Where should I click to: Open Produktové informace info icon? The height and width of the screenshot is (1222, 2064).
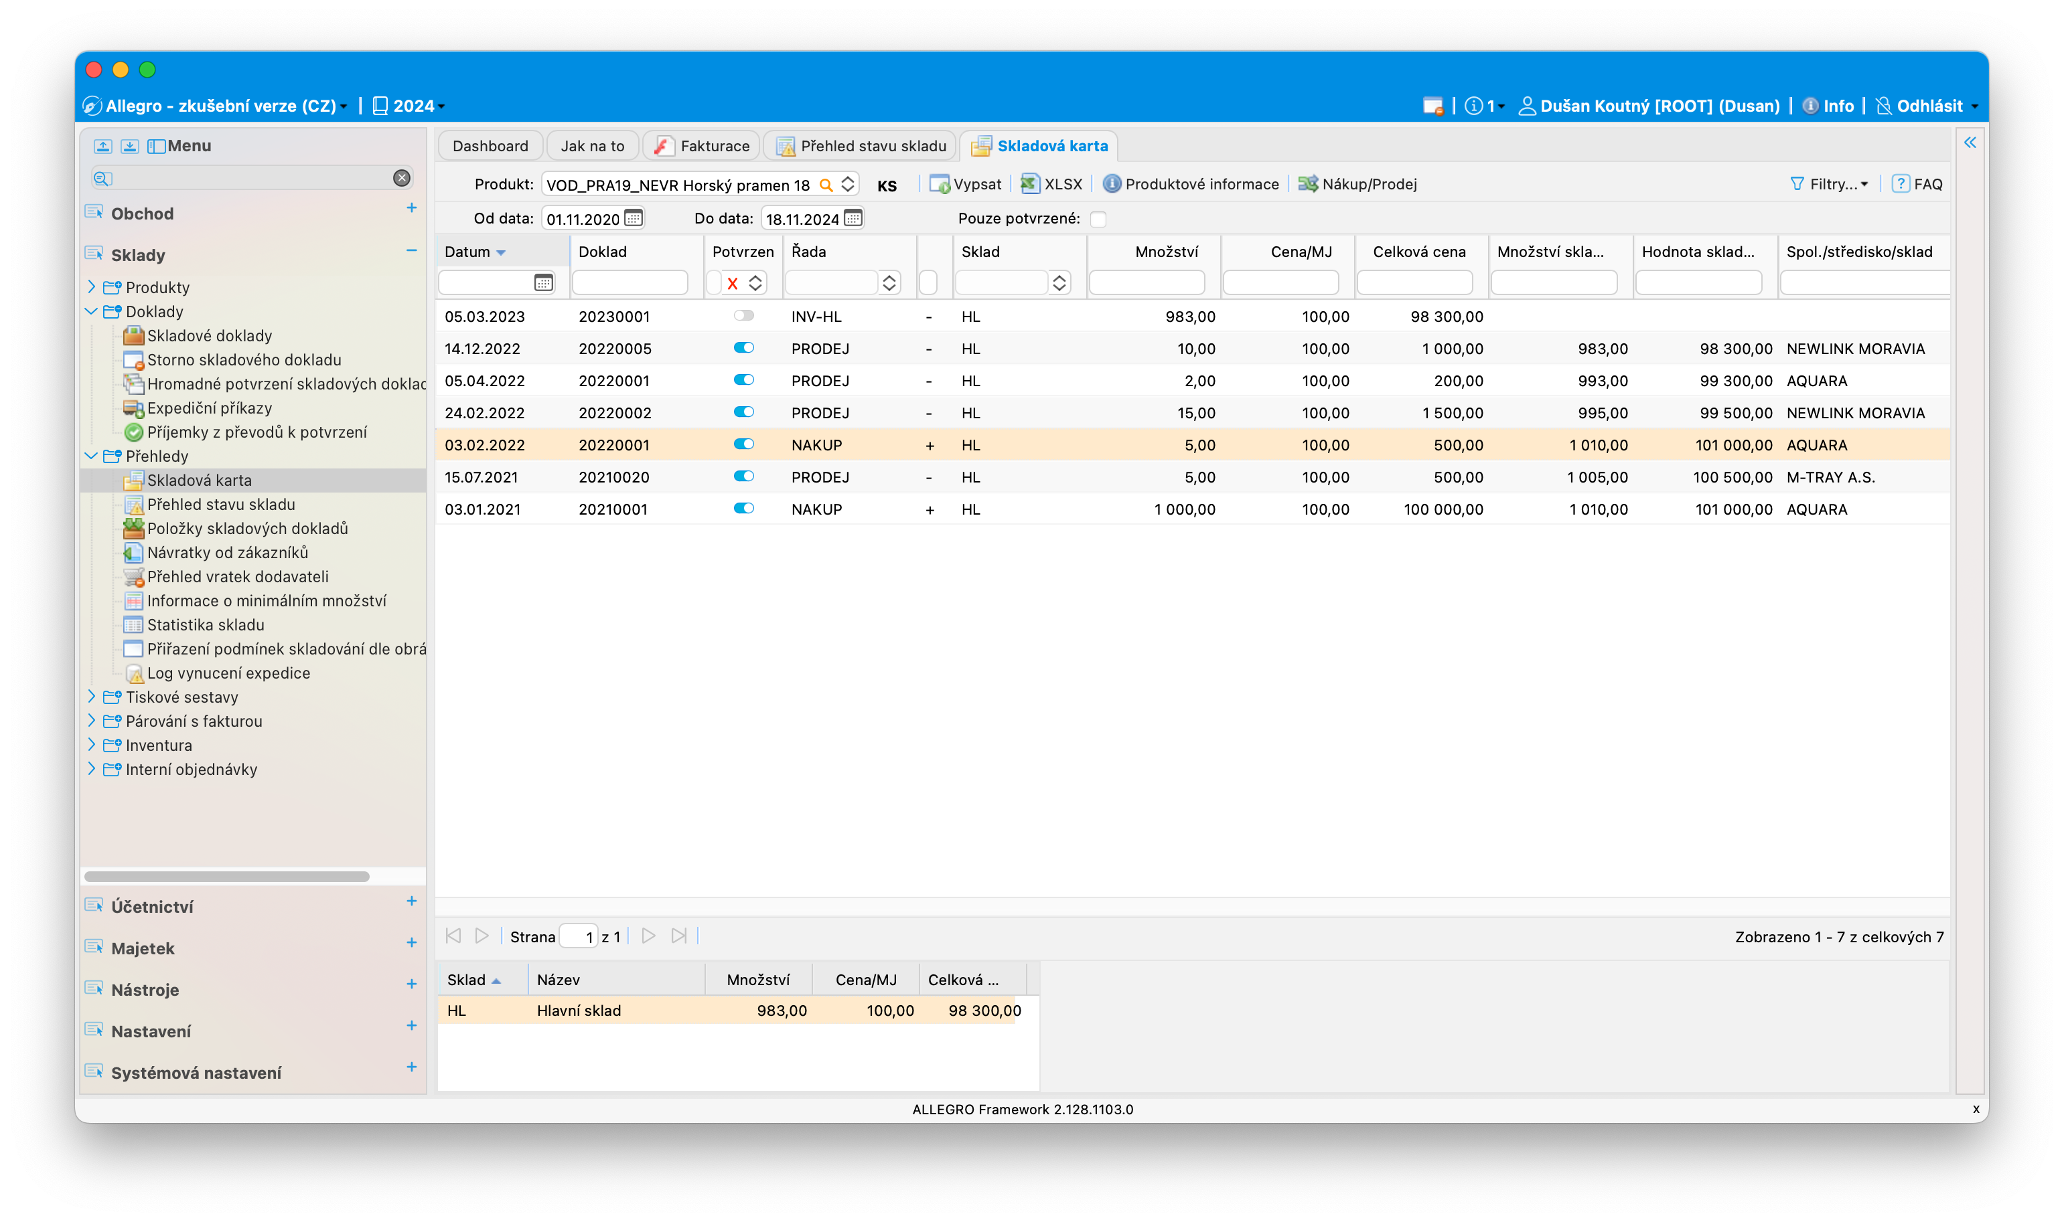pos(1112,183)
